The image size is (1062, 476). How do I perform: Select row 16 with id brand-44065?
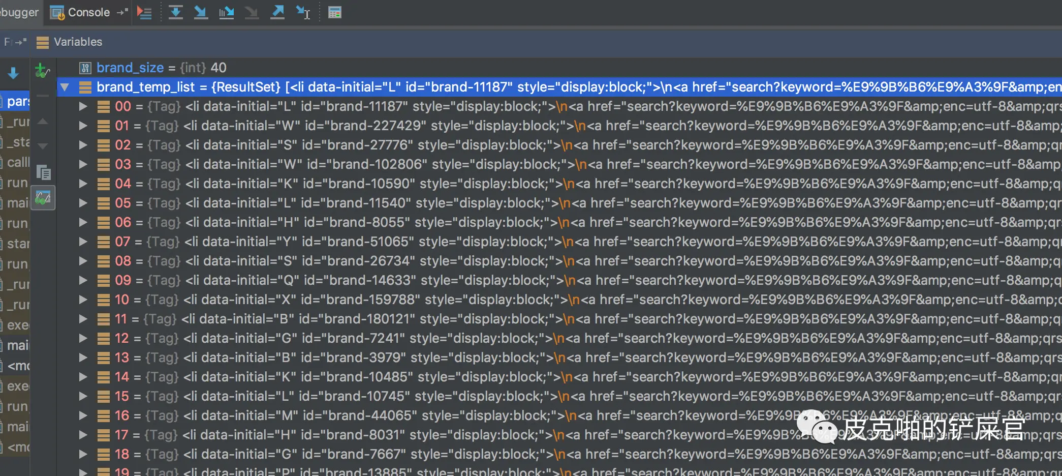pyautogui.click(x=559, y=415)
